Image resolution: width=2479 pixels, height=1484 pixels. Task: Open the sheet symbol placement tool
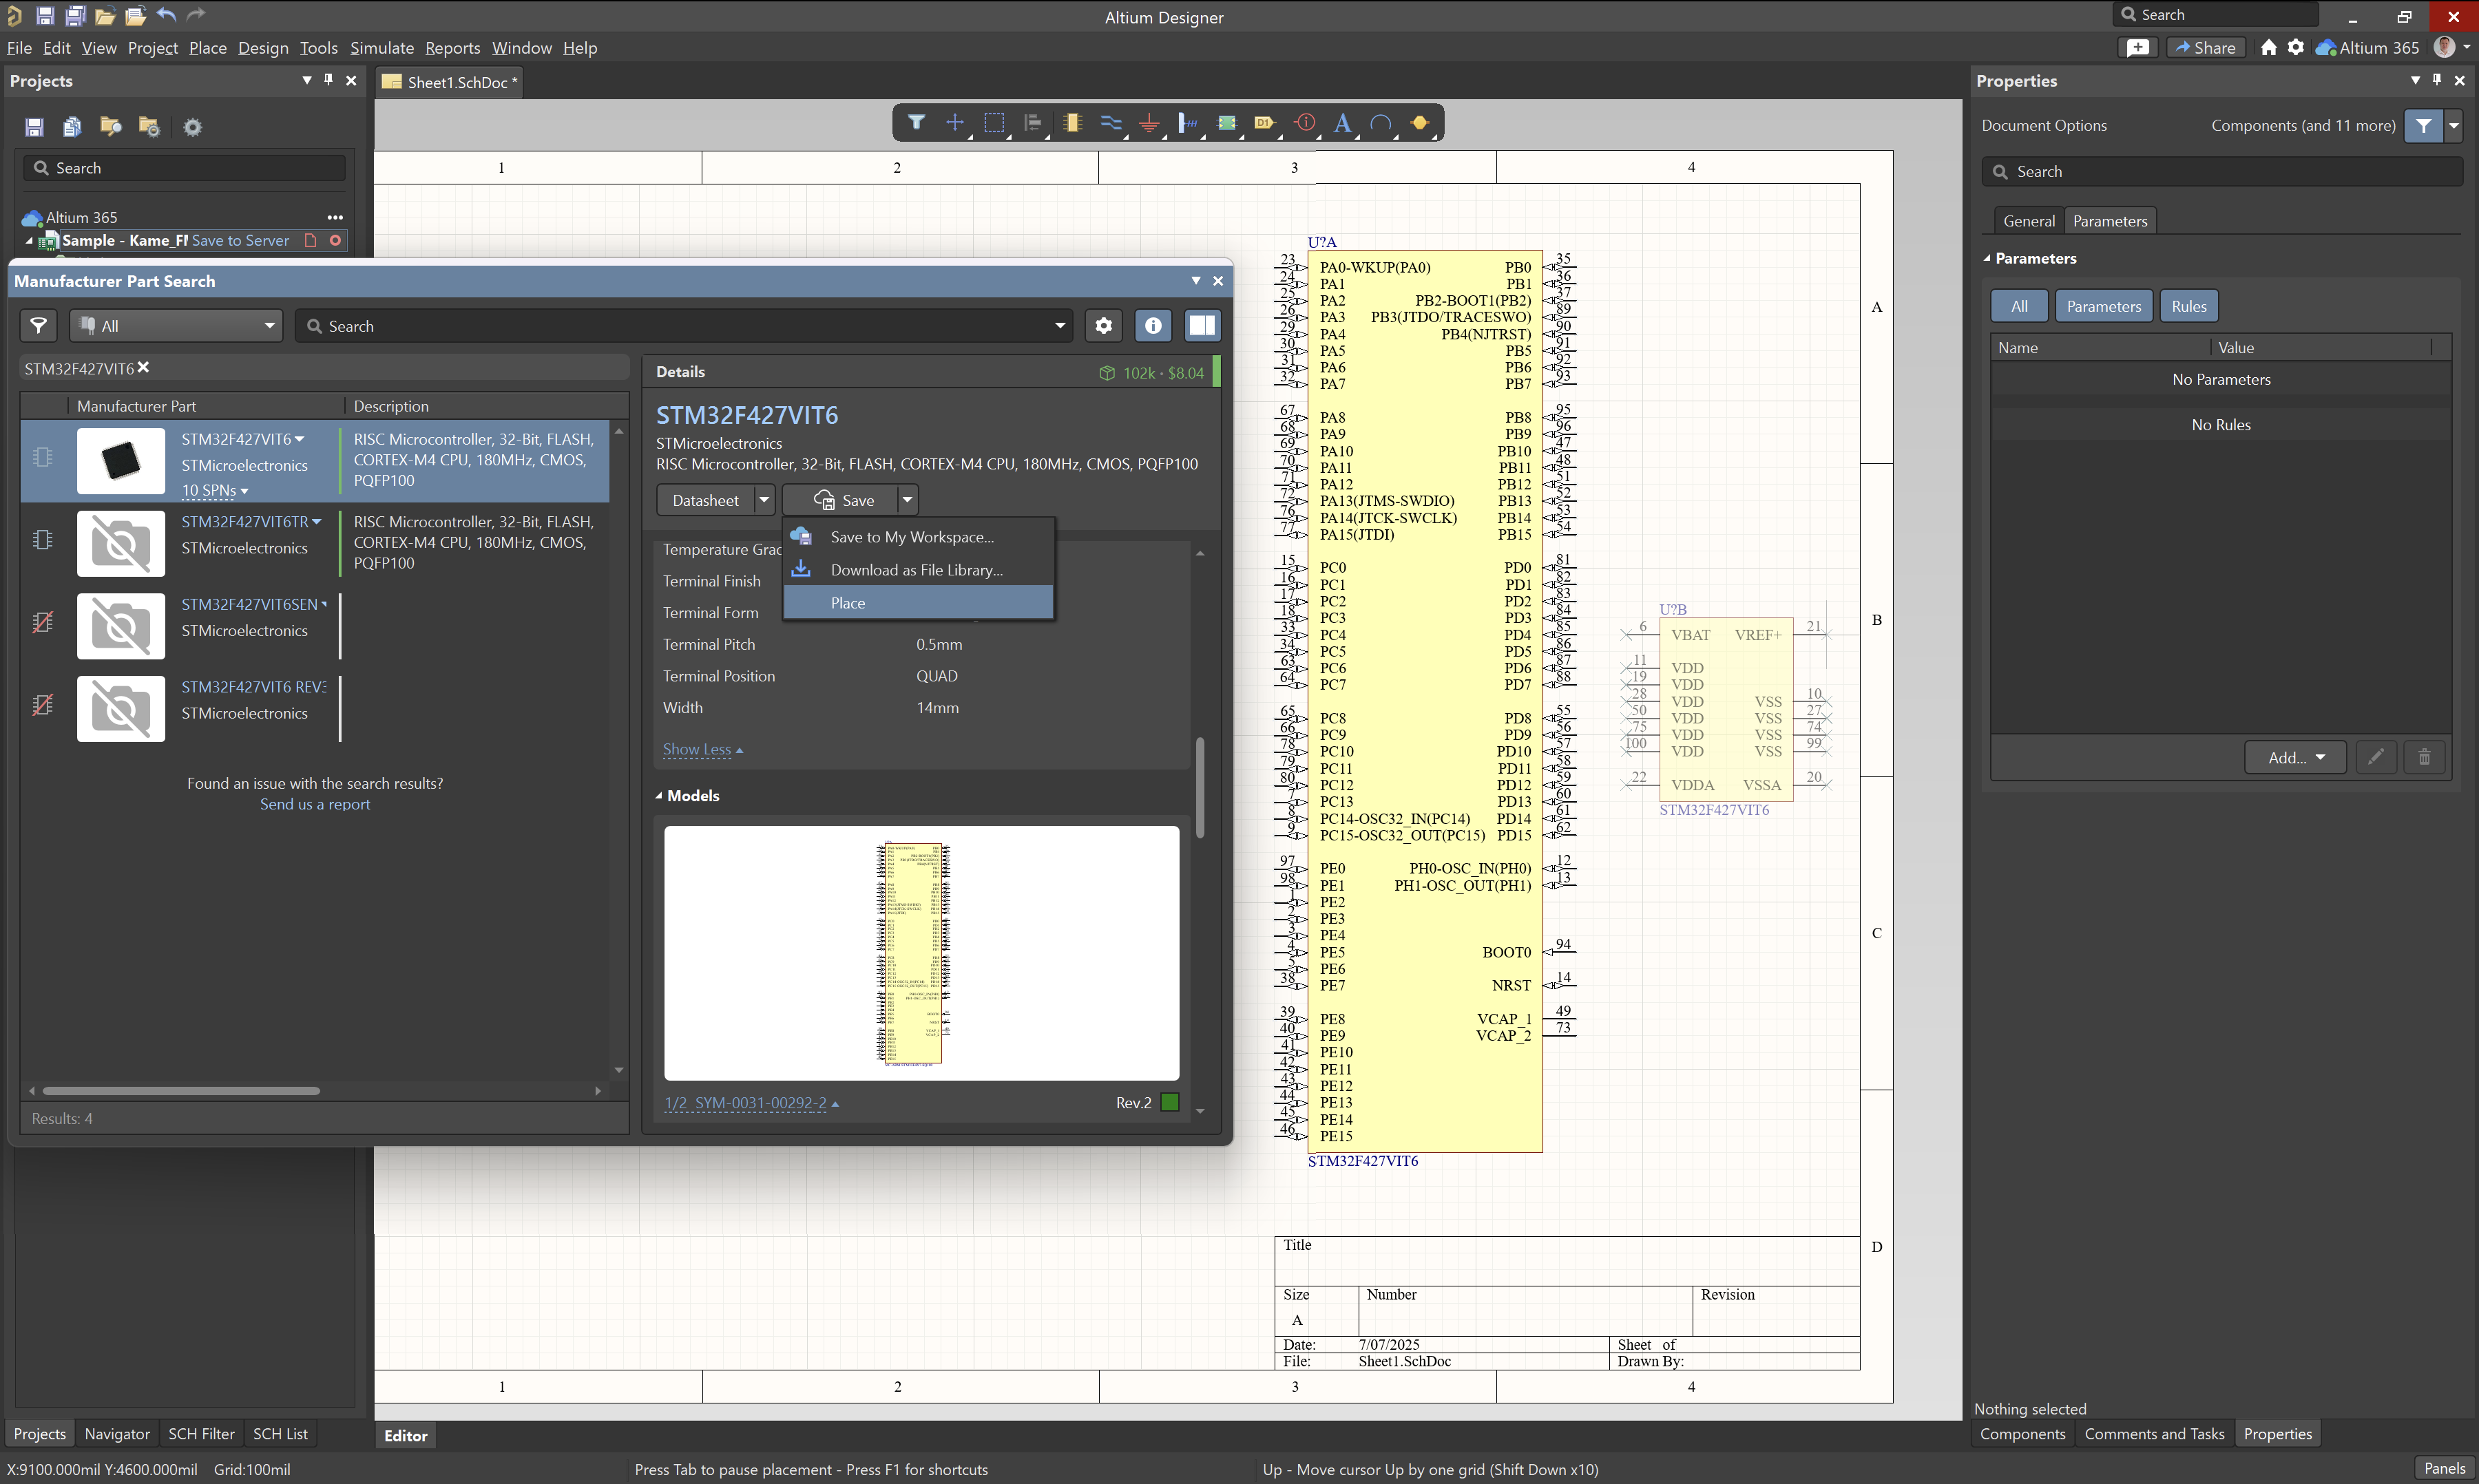(x=1226, y=123)
